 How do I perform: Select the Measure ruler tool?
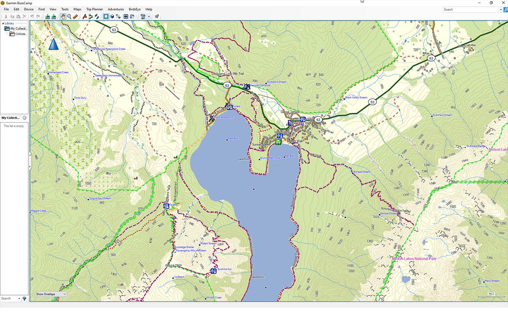(75, 16)
